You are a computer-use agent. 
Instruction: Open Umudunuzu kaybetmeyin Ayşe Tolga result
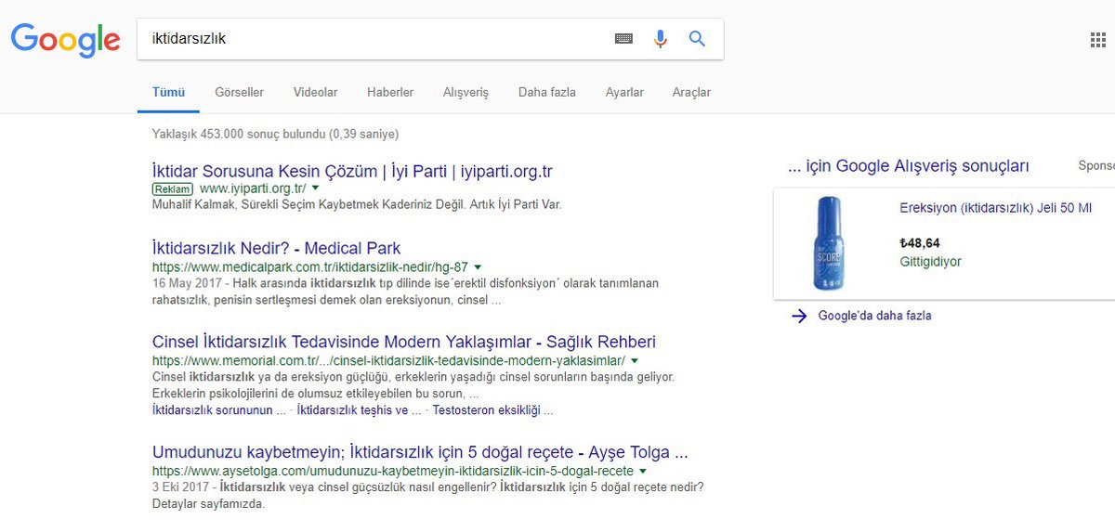tap(420, 453)
